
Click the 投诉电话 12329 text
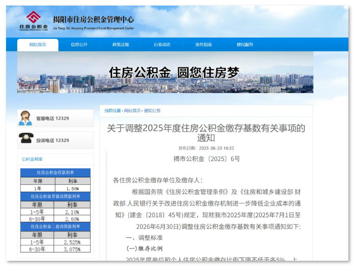coord(52,141)
